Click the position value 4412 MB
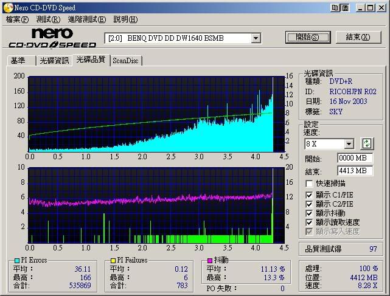 coord(364,277)
